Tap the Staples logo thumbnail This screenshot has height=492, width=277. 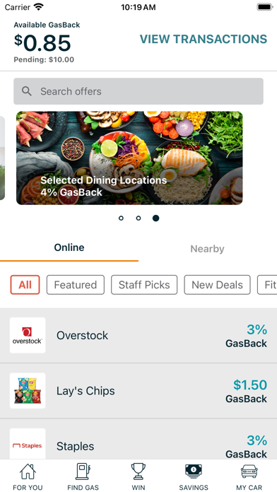pos(28,445)
